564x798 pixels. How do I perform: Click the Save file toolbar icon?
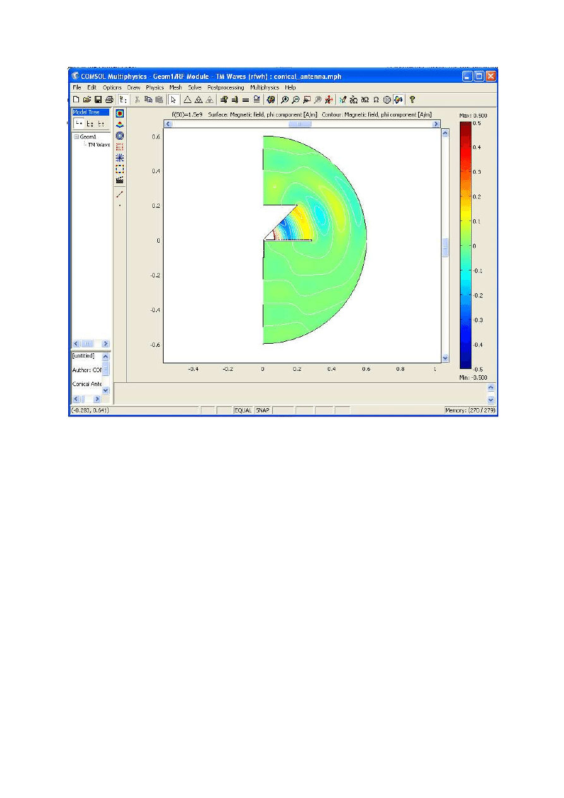(98, 99)
